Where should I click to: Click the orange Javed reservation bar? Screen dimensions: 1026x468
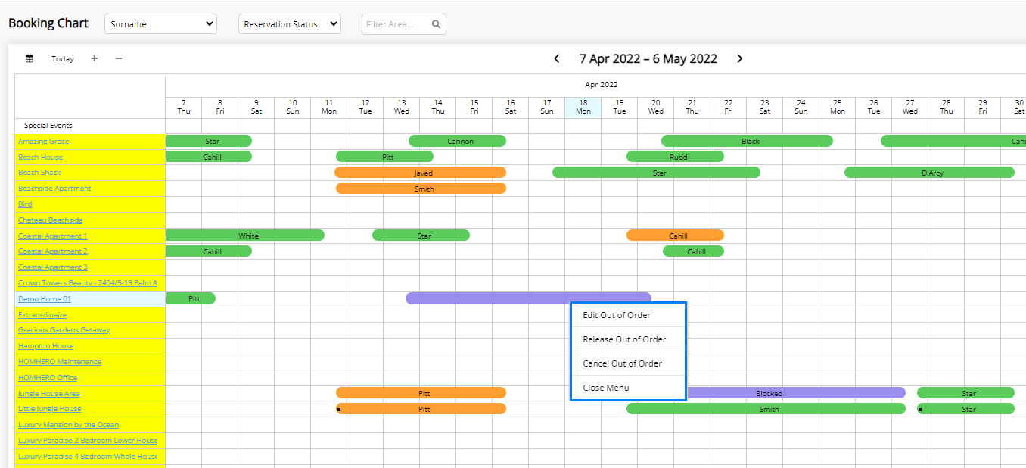[420, 173]
